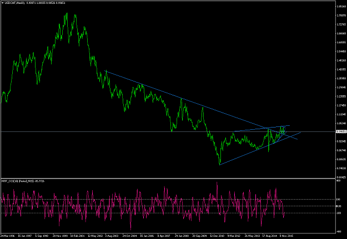Click the highlighted current price label on the scale
The height and width of the screenshot is (239, 347).
point(341,132)
